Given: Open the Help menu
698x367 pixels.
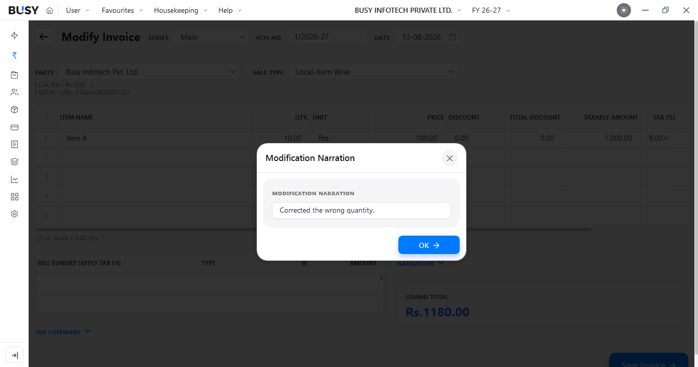Looking at the screenshot, I should pyautogui.click(x=230, y=10).
